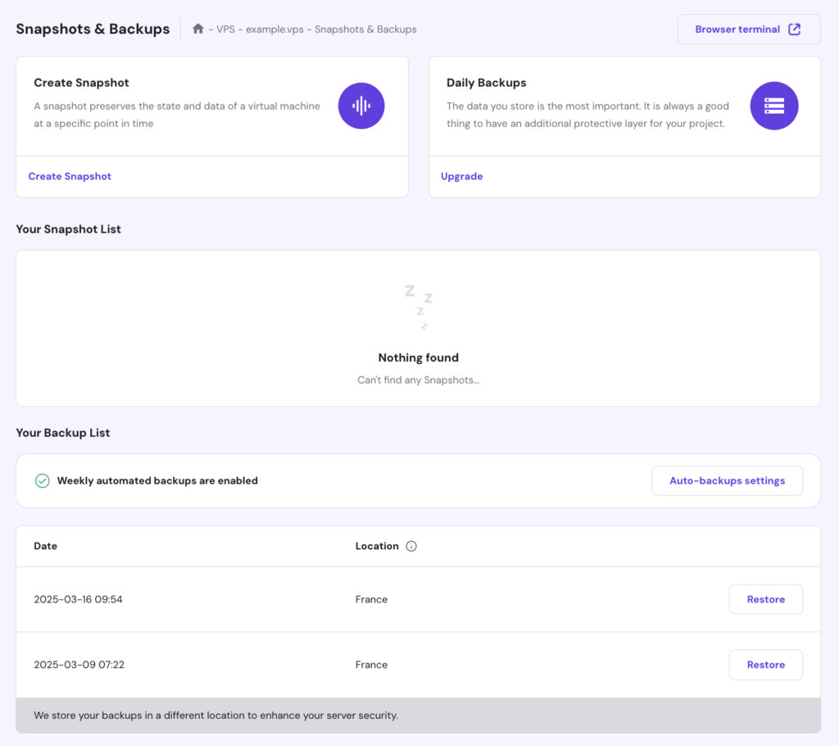Screen dimensions: 839x746
Task: Select Upgrade under Daily Backups
Action: 461,176
